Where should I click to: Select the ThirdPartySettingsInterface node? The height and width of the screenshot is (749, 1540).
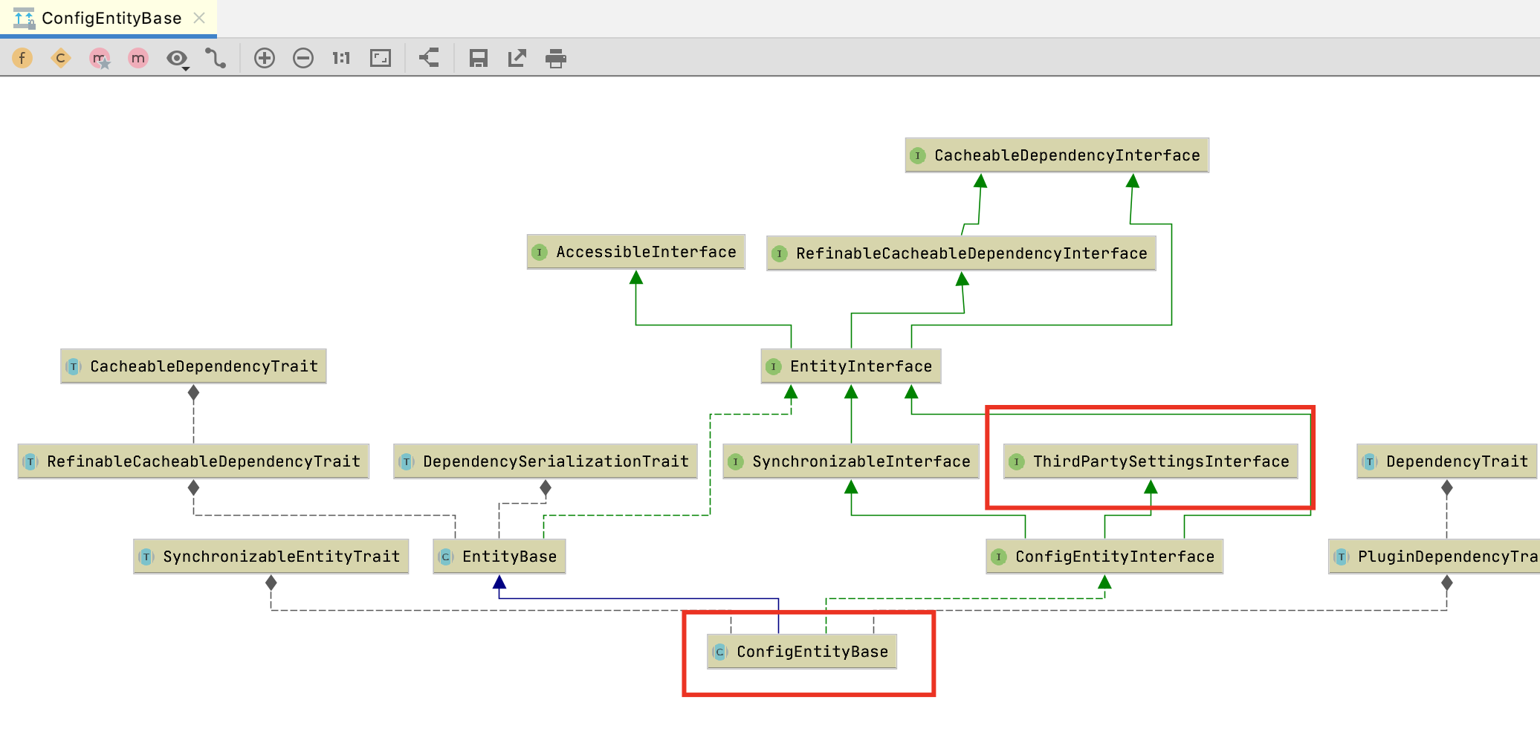coord(1151,461)
